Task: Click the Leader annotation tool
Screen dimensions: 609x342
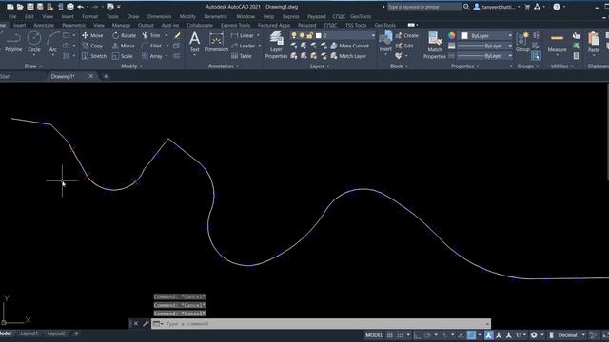Action: tap(244, 46)
